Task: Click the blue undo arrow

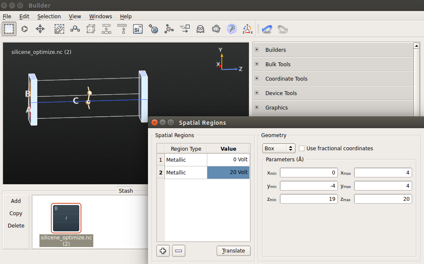Action: (x=267, y=29)
